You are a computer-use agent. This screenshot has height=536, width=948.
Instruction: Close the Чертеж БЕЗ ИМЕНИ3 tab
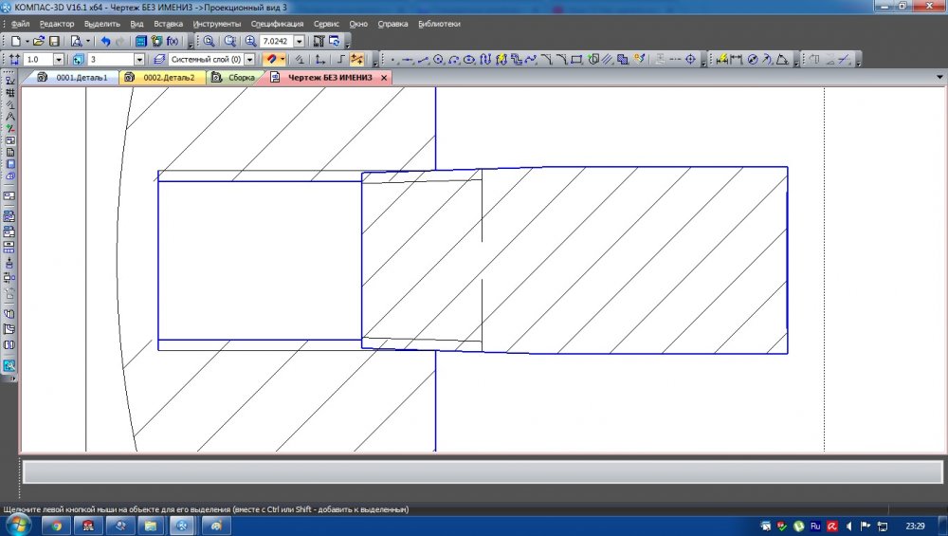coord(384,78)
